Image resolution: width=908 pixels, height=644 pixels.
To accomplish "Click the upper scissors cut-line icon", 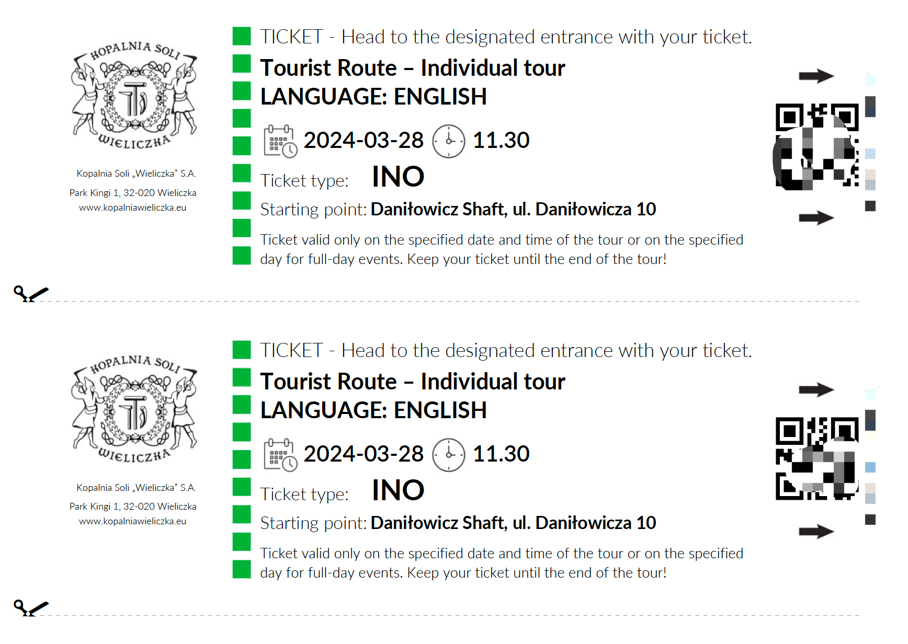I will tap(31, 294).
